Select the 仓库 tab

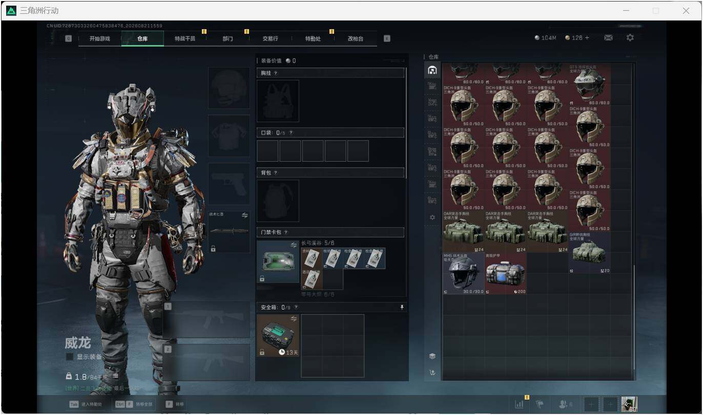[142, 39]
